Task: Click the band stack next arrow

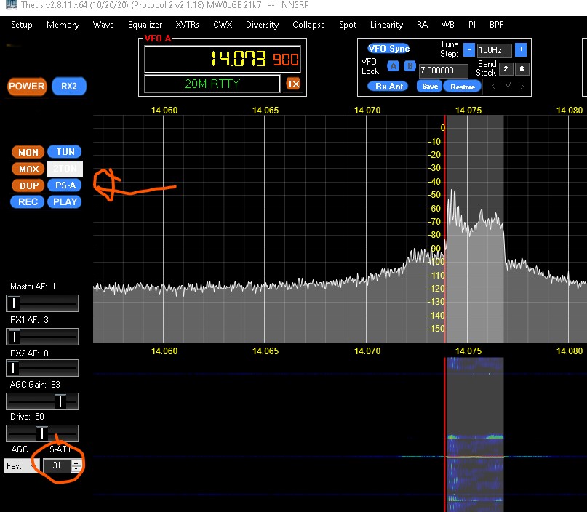Action: (522, 86)
